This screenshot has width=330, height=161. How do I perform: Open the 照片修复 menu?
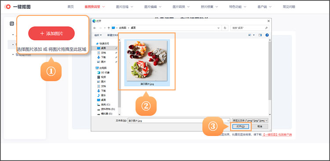(209, 7)
